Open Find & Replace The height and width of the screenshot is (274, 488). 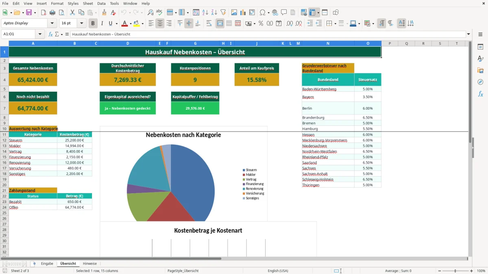pos(150,13)
